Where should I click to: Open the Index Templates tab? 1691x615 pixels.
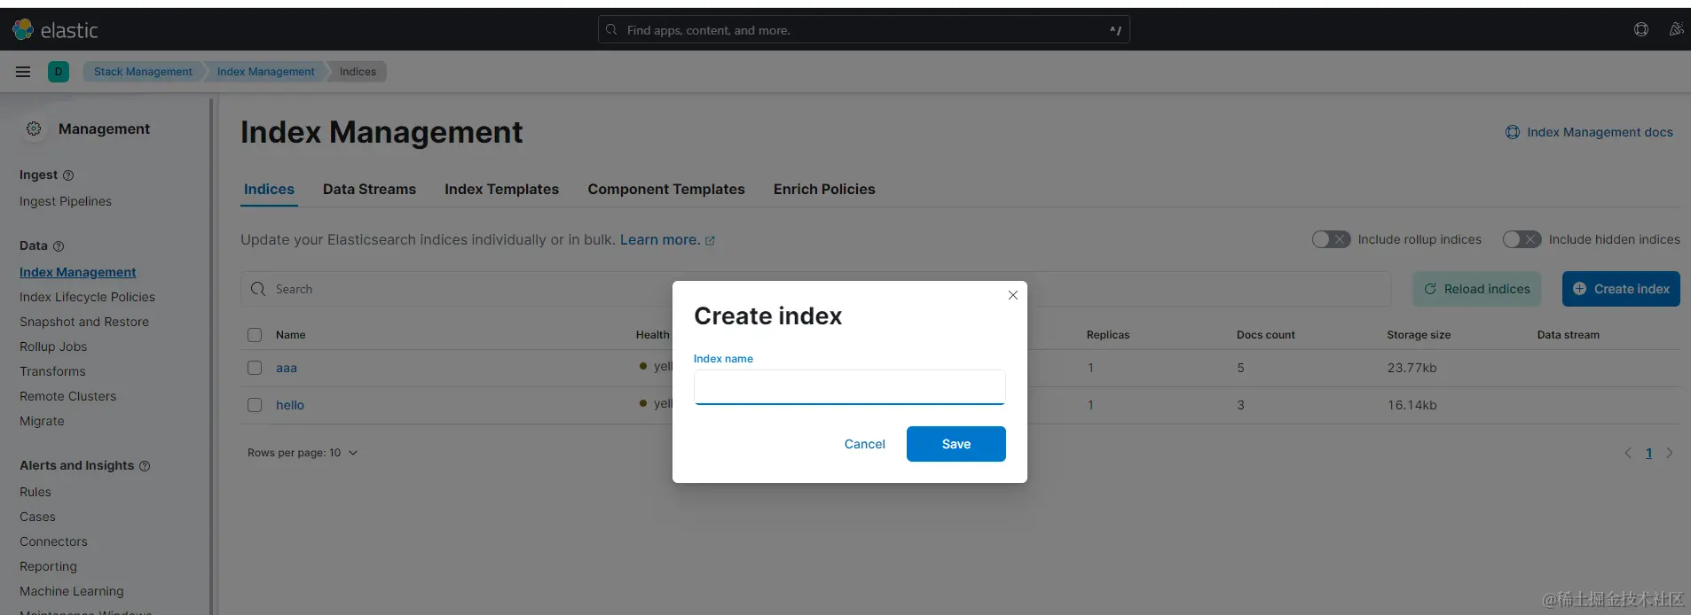(501, 190)
